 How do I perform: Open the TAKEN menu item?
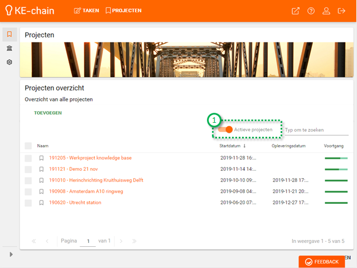86,11
